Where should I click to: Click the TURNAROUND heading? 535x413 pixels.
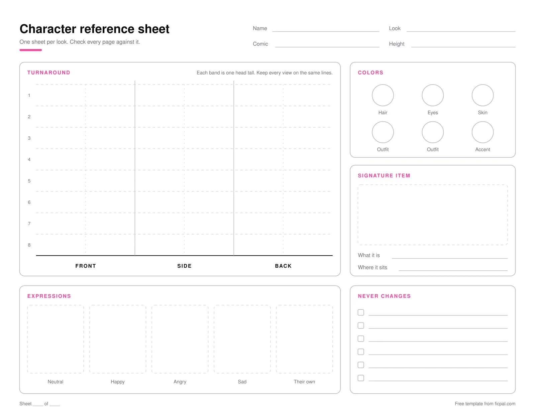(x=49, y=73)
